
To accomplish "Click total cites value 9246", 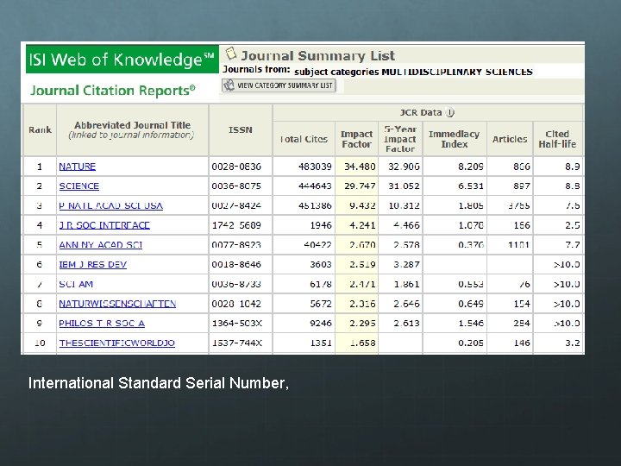I will [321, 324].
